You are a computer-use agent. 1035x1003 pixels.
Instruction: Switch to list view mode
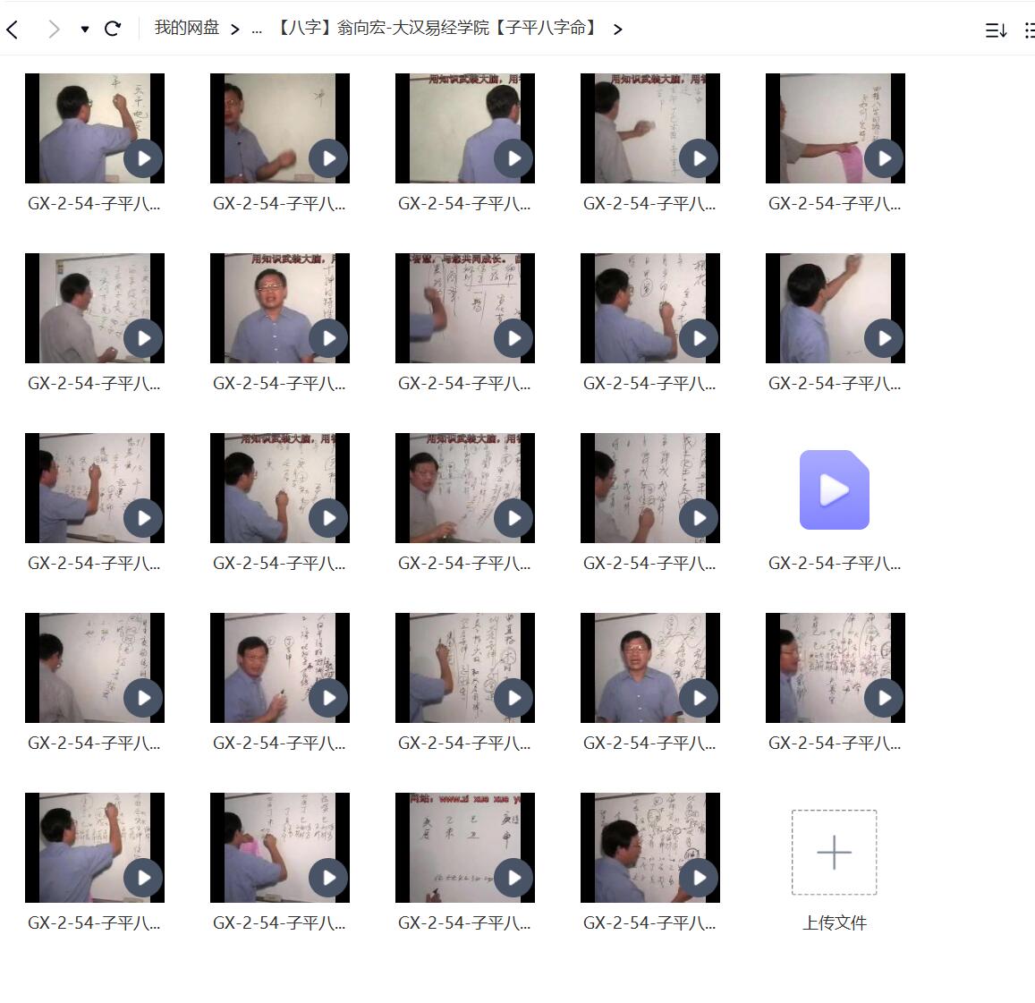pos(1030,30)
